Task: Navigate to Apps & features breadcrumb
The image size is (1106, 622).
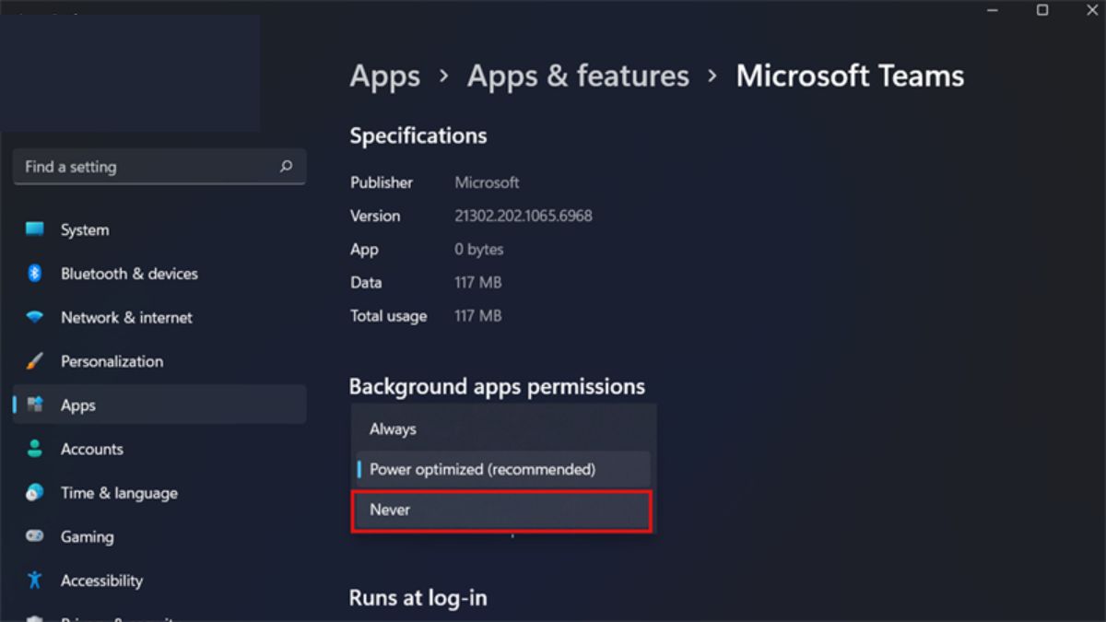Action: click(x=578, y=76)
